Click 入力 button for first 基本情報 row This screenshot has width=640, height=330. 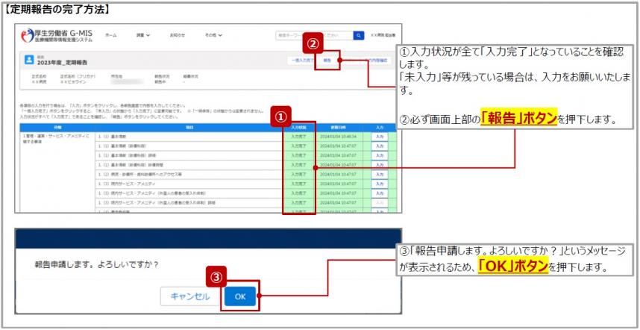click(379, 137)
